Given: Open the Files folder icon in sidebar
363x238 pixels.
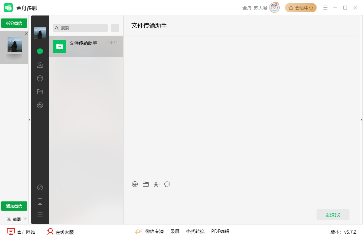Looking at the screenshot, I should [40, 92].
